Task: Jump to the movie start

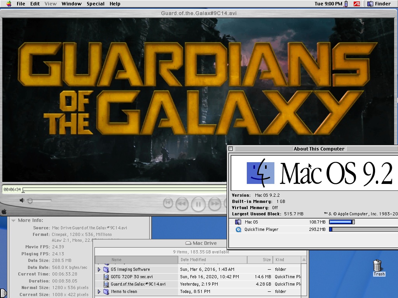Action: click(168, 203)
